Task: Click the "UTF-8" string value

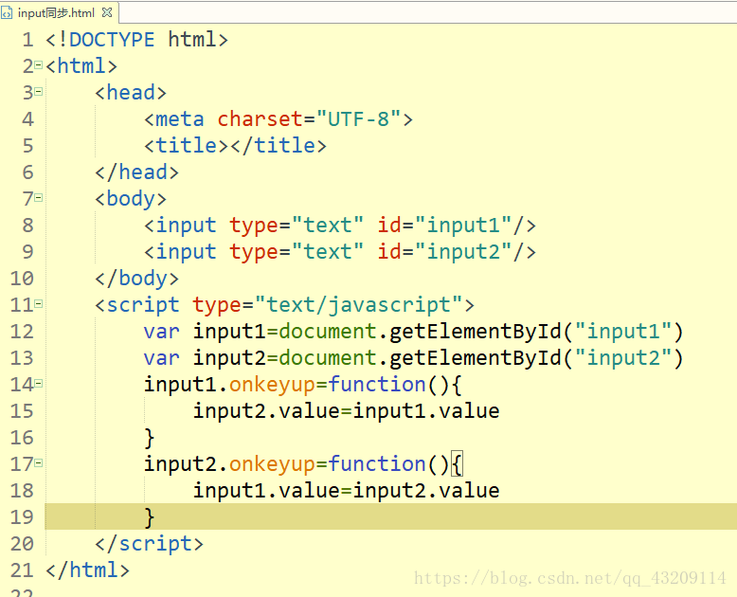Action: tap(359, 119)
